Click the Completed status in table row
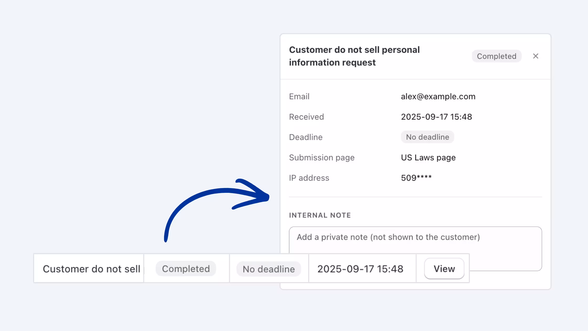Image resolution: width=588 pixels, height=331 pixels. pos(186,269)
